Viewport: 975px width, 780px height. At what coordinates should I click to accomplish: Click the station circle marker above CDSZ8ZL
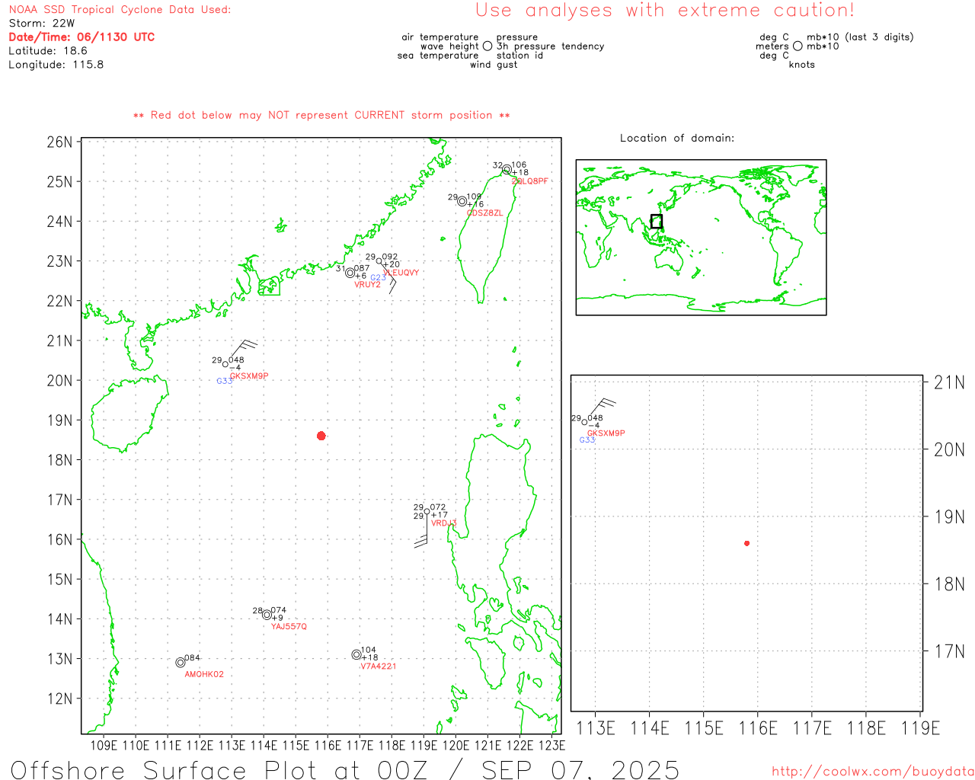click(462, 202)
